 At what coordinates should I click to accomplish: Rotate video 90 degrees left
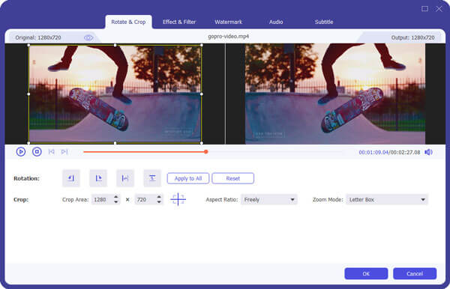pos(71,178)
